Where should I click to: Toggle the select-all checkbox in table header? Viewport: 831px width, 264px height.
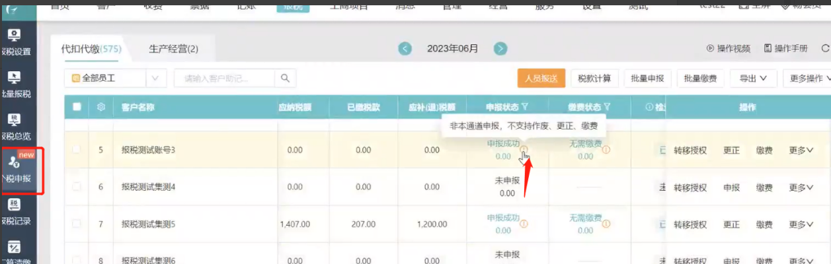(77, 107)
